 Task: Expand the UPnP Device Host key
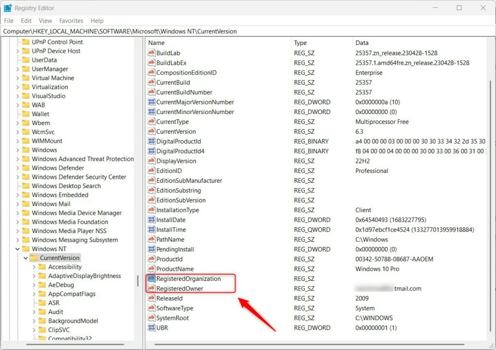[17, 51]
